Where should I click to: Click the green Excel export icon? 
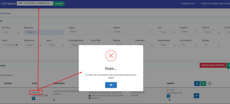(x=203, y=83)
